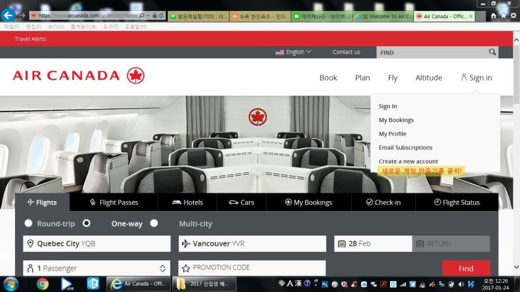This screenshot has width=520, height=292.
Task: Click the Contact us link
Action: tap(346, 52)
